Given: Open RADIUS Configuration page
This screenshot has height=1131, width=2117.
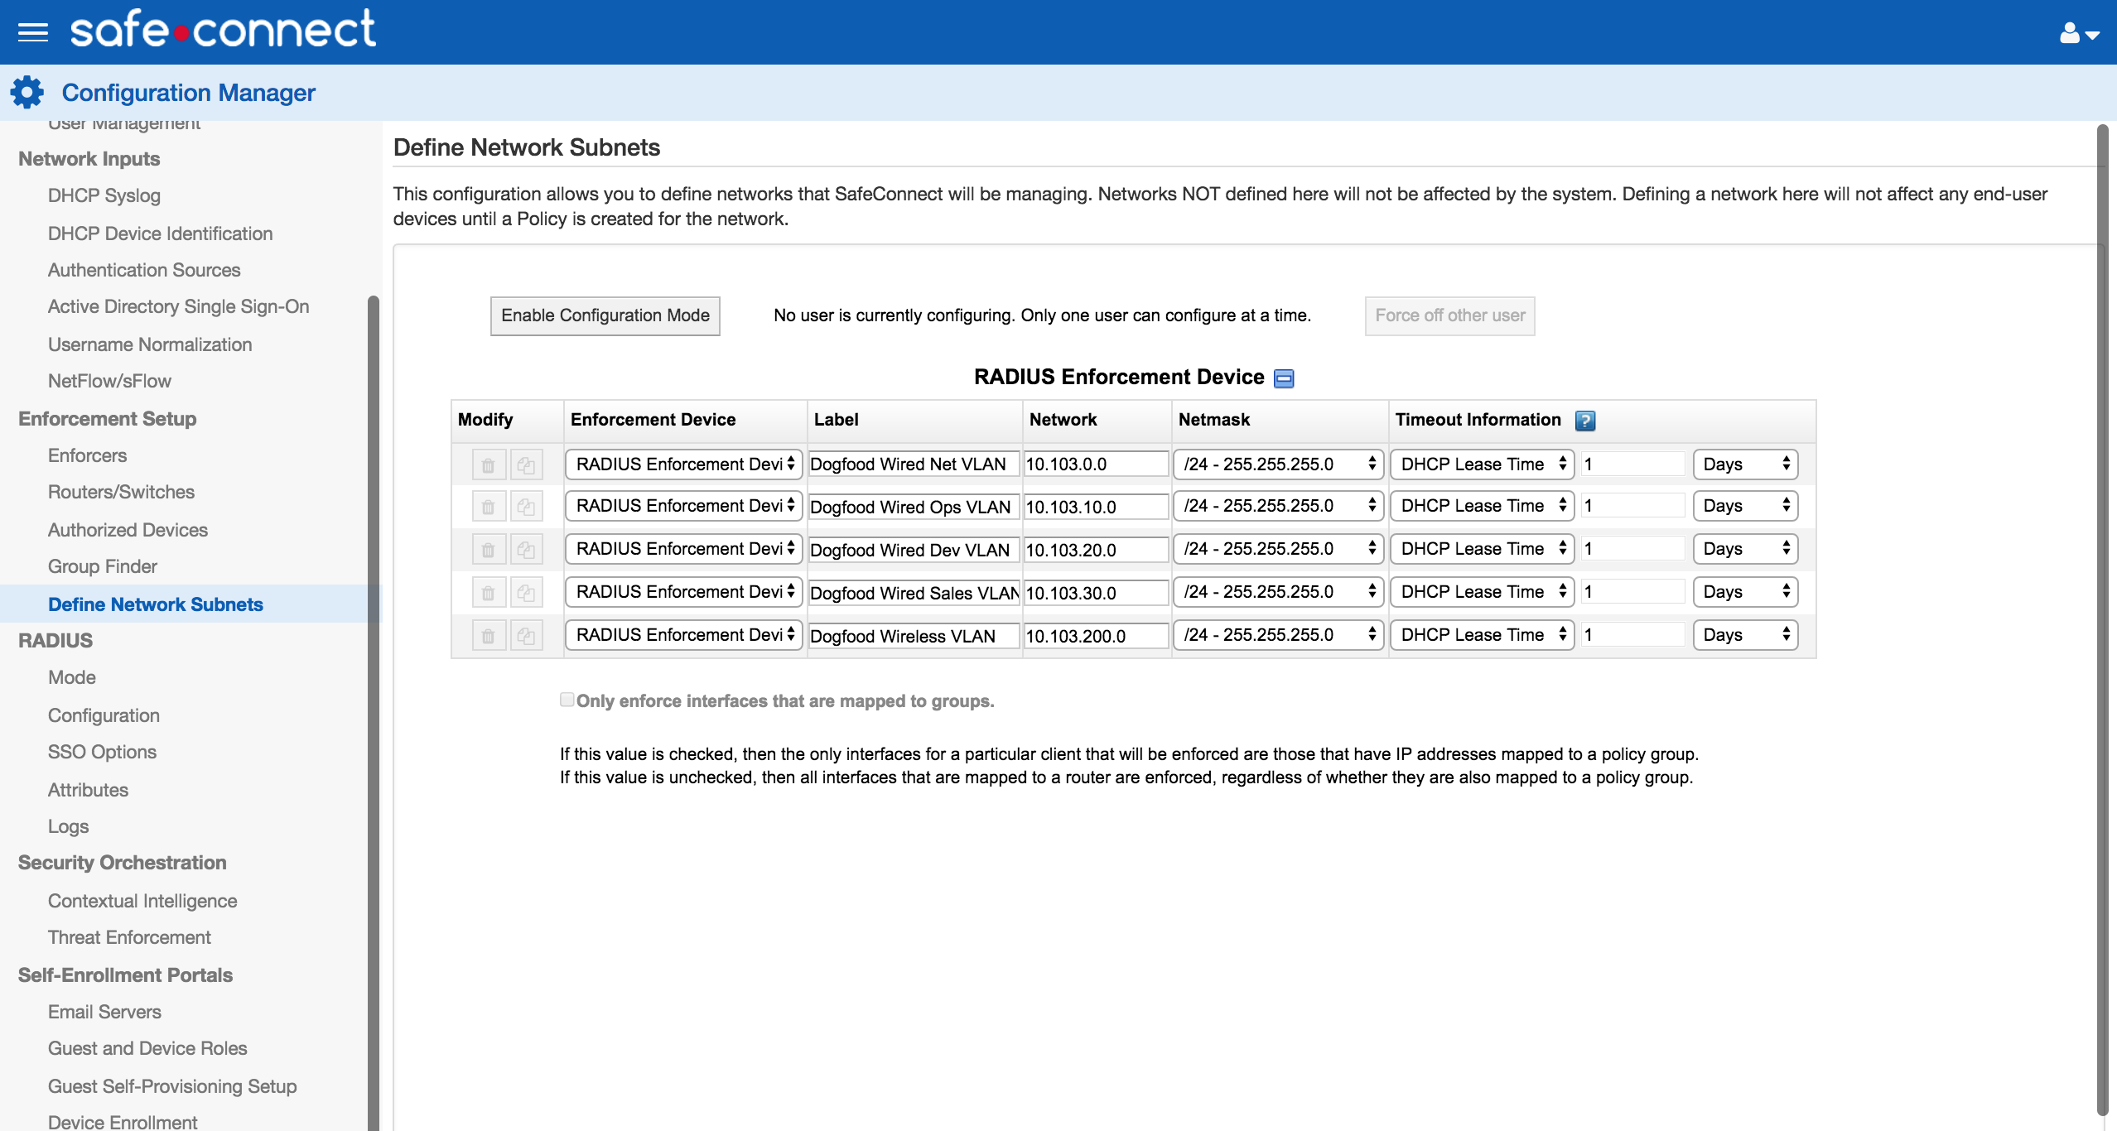Looking at the screenshot, I should (x=104, y=715).
